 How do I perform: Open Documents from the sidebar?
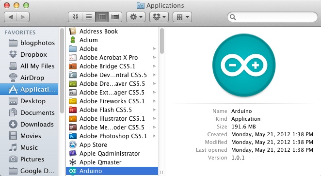pyautogui.click(x=29, y=113)
